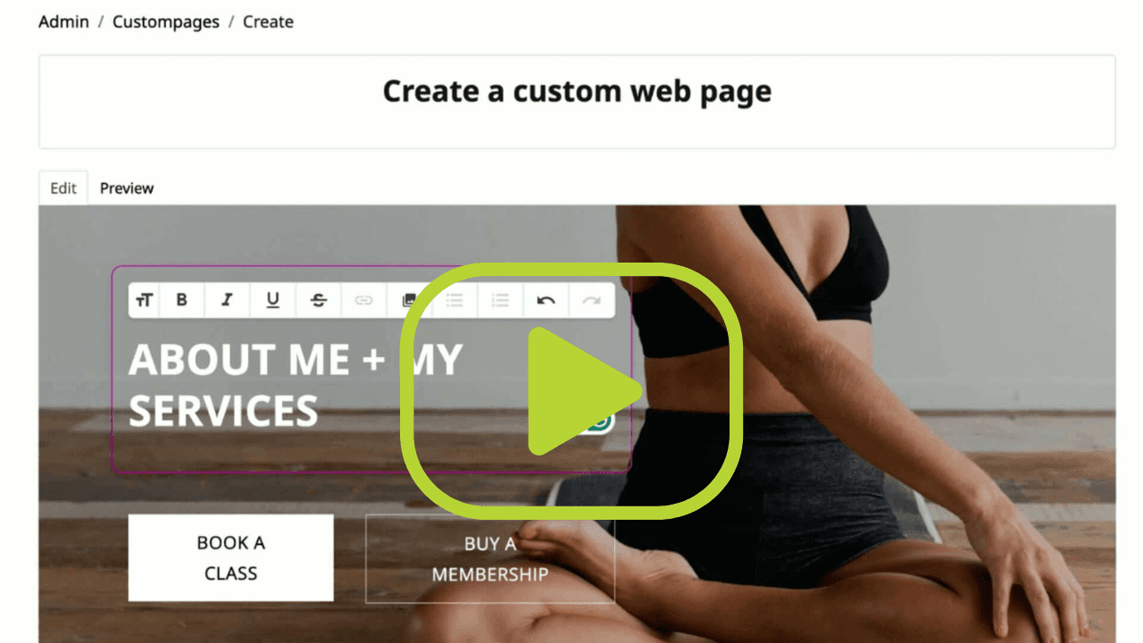Insert an image via the gallery icon
Screen dimensions: 1143x643
409,300
